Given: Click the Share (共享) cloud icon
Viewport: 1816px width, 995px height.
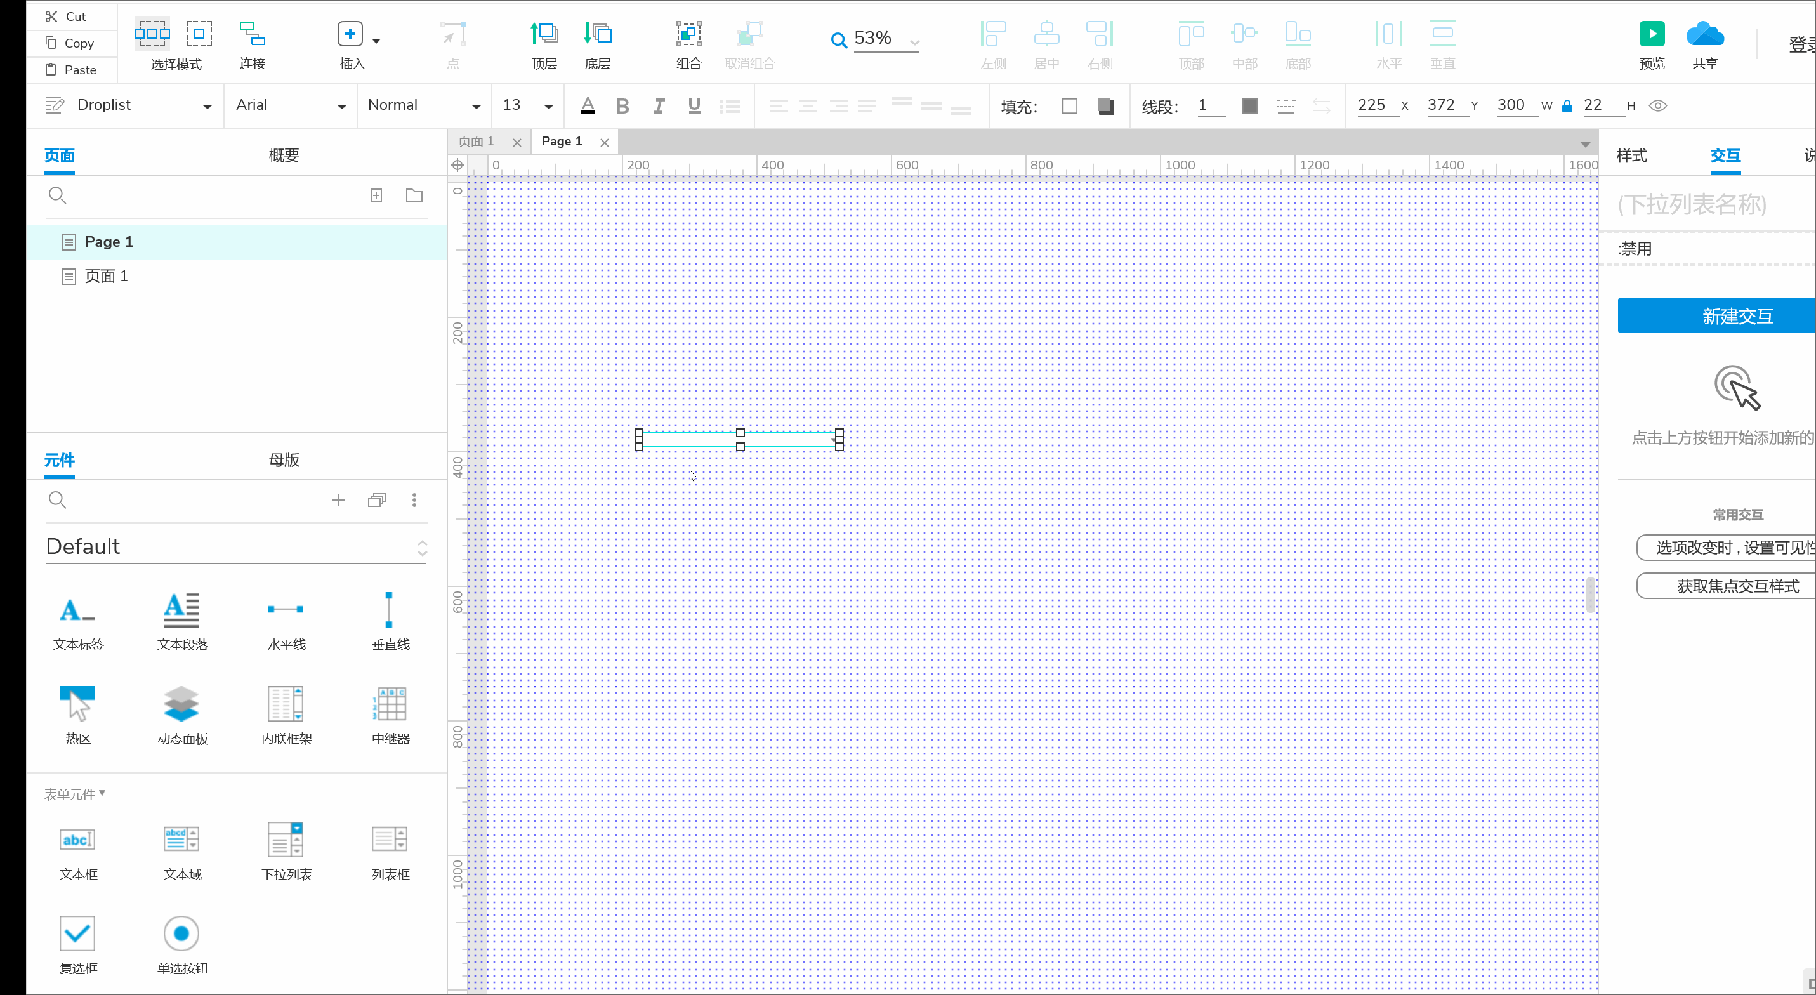Looking at the screenshot, I should click(1704, 34).
